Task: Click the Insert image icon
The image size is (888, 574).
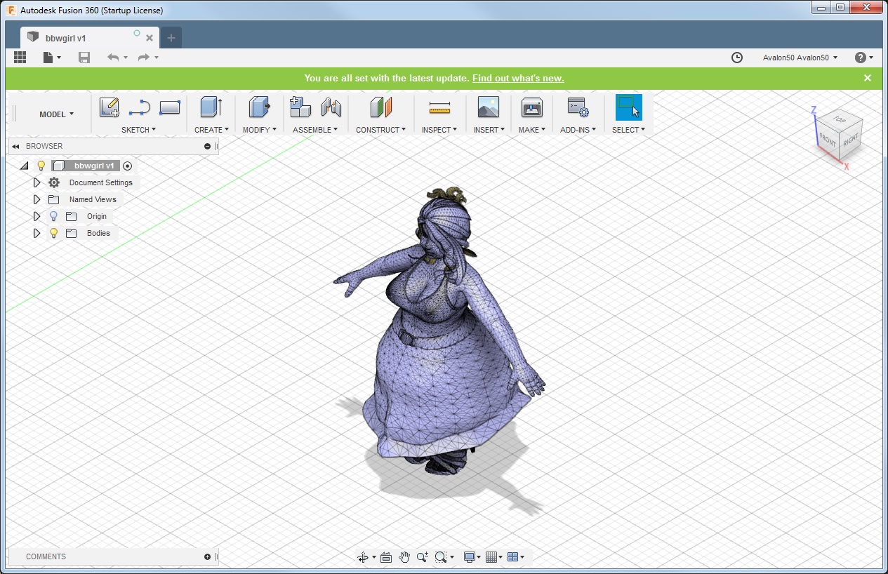Action: pyautogui.click(x=488, y=107)
